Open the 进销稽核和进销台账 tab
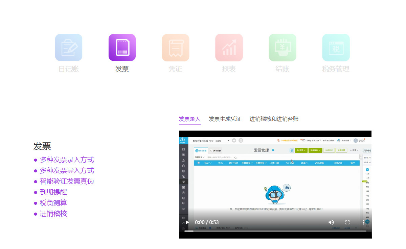Screen dimensions: 406x249 (274, 119)
